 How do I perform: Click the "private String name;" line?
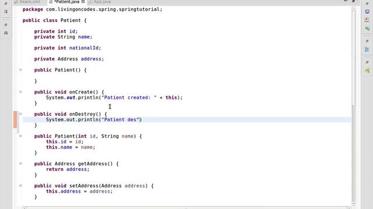[x=63, y=37]
